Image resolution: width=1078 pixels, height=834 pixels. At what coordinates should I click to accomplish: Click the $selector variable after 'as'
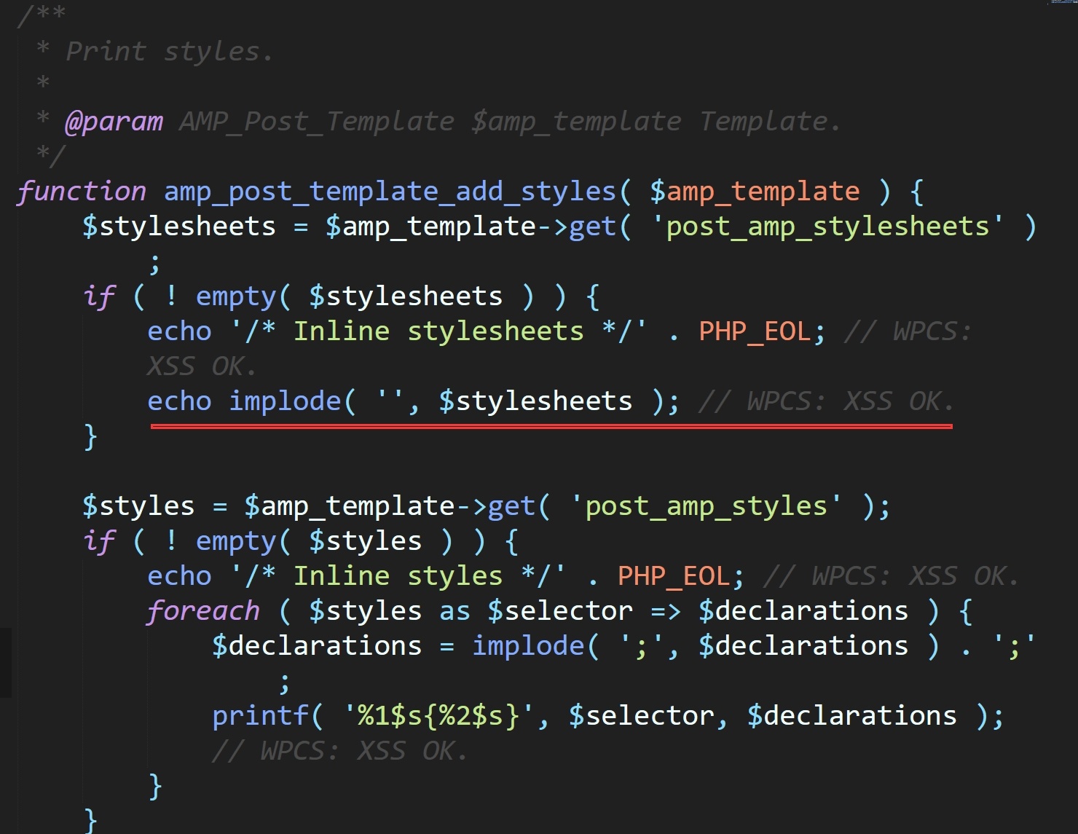559,611
